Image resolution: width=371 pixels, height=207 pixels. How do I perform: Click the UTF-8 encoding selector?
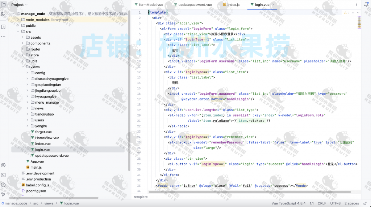(335, 203)
